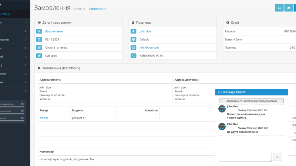Screen dimensions: 296x166
Task: Click the Кур'єром shipping method text
Action: [x=51, y=56]
